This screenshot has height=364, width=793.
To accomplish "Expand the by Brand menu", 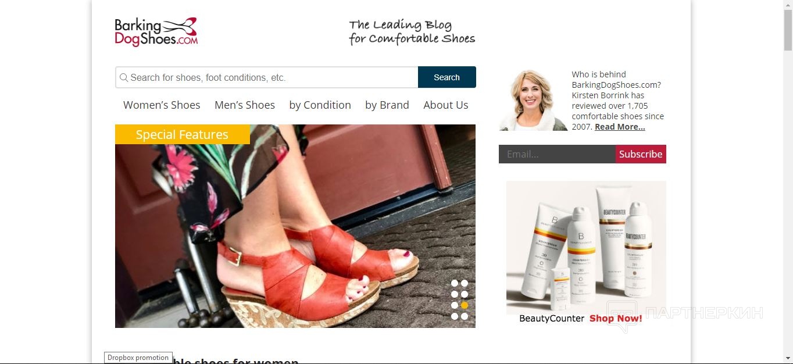I will [x=387, y=105].
